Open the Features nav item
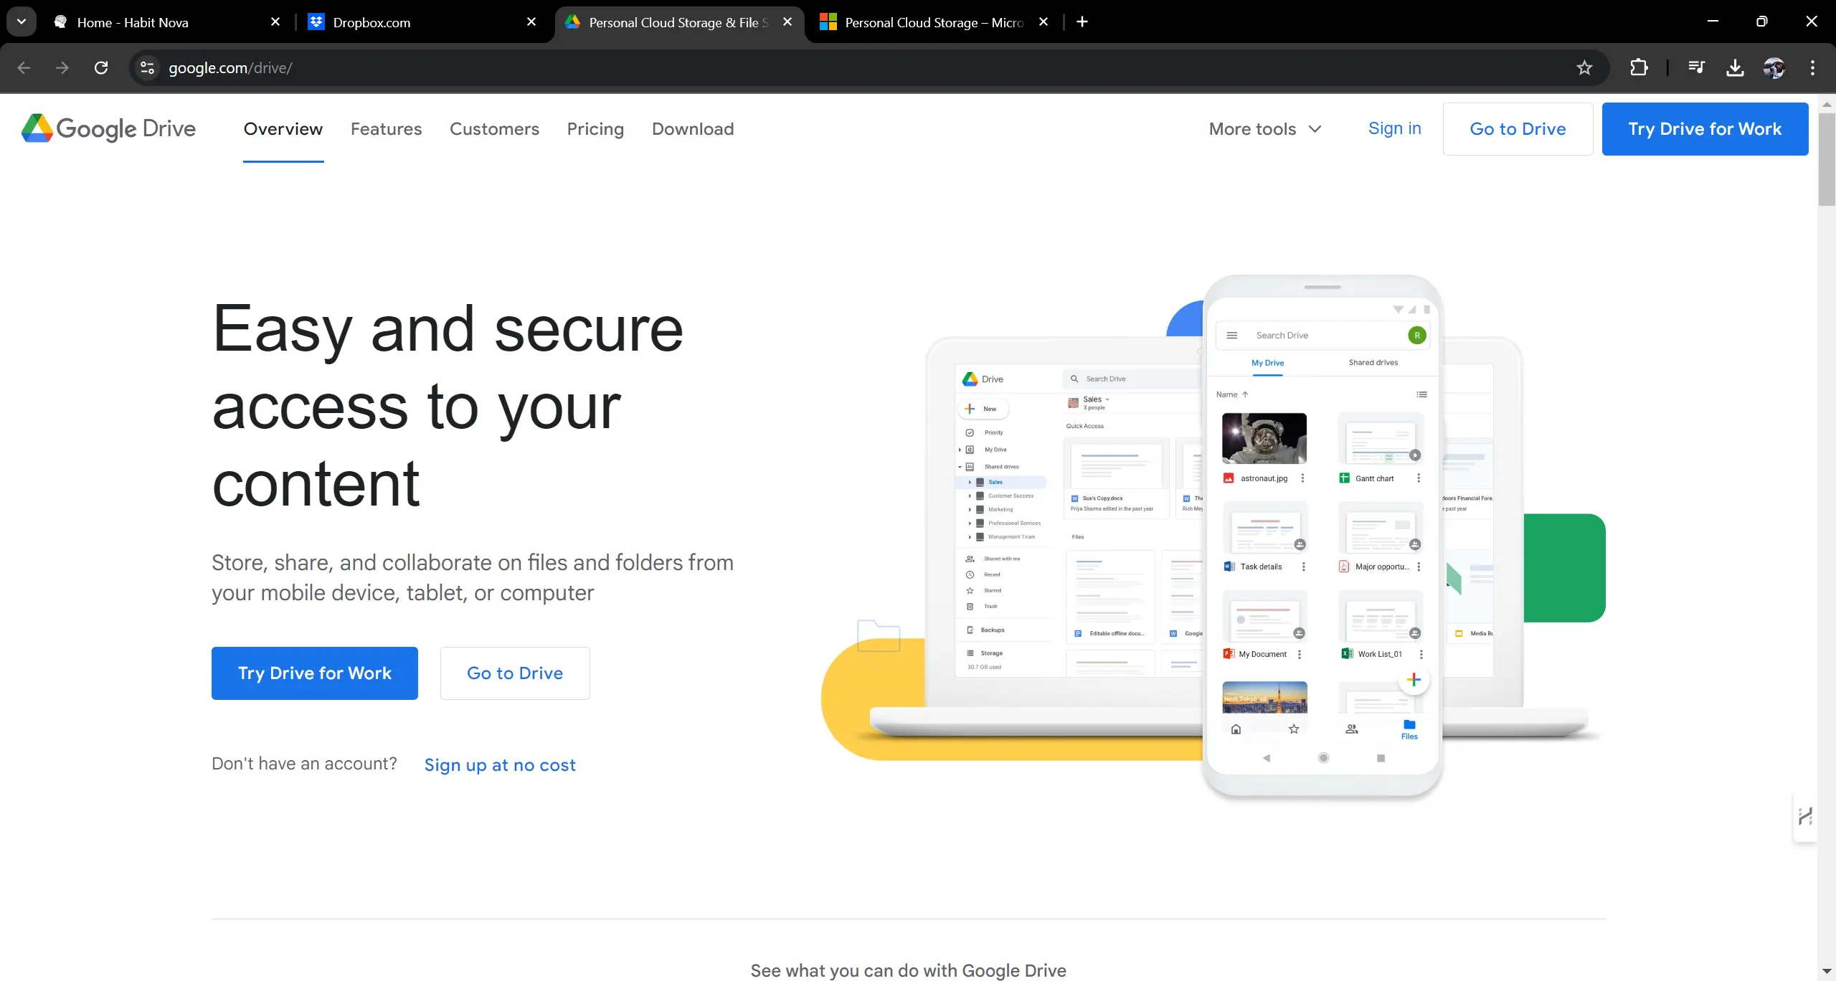1836x981 pixels. 386,129
